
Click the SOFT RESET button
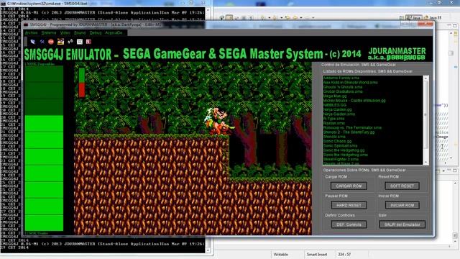402,186
